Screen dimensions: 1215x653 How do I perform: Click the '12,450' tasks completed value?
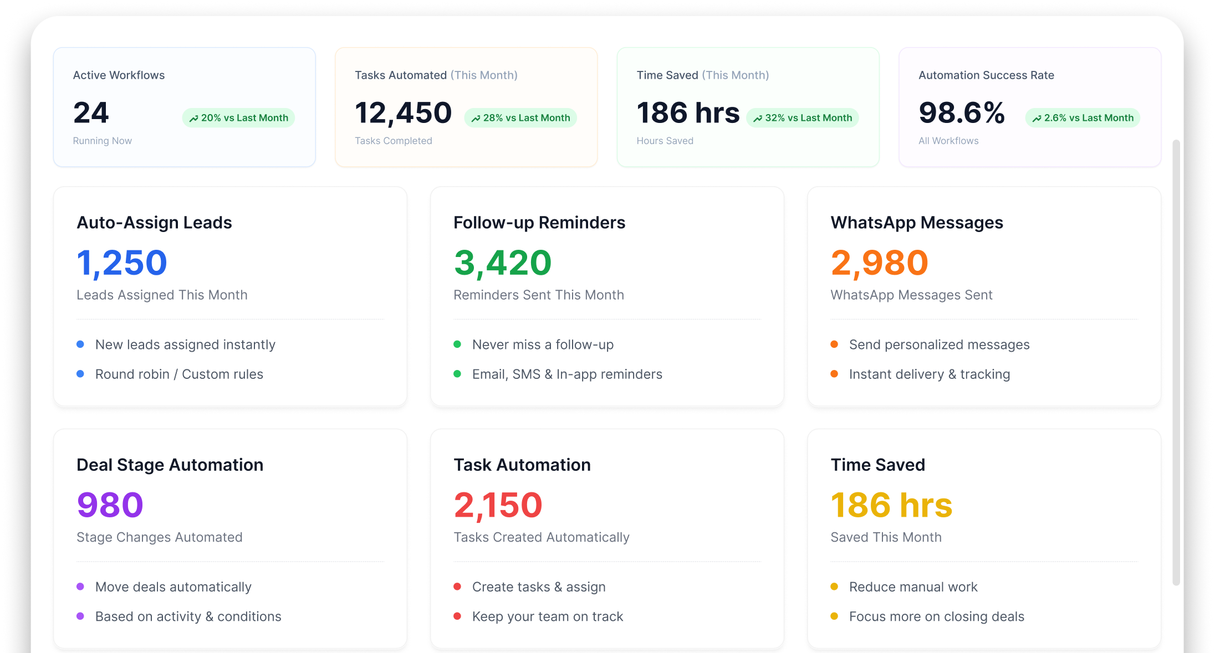[403, 113]
